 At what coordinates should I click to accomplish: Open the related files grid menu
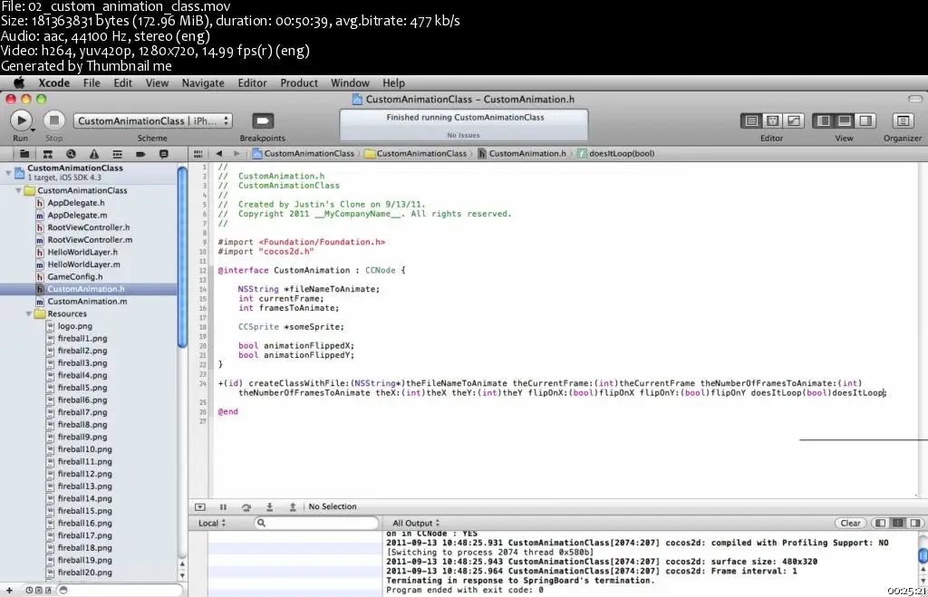pos(198,154)
